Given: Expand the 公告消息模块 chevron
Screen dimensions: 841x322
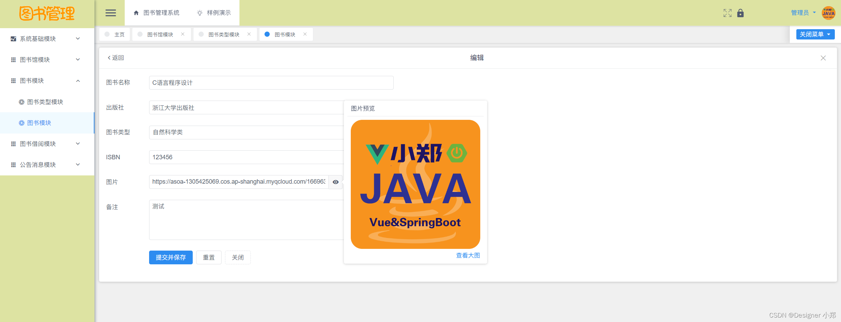Looking at the screenshot, I should 78,164.
